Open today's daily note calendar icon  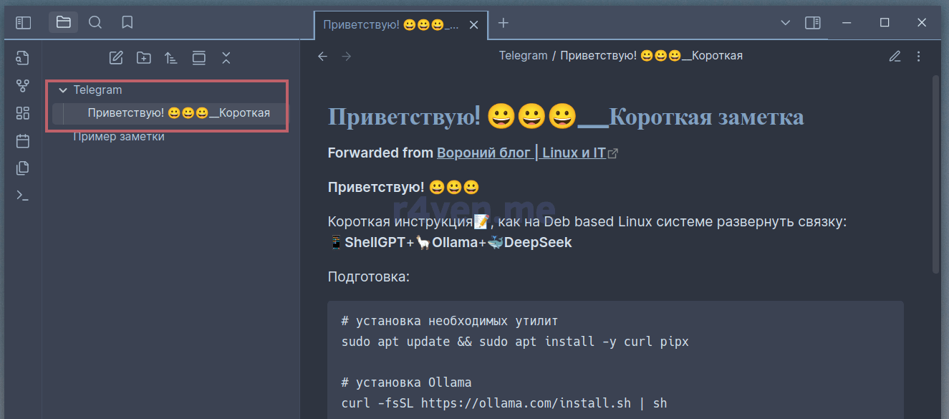pos(23,140)
